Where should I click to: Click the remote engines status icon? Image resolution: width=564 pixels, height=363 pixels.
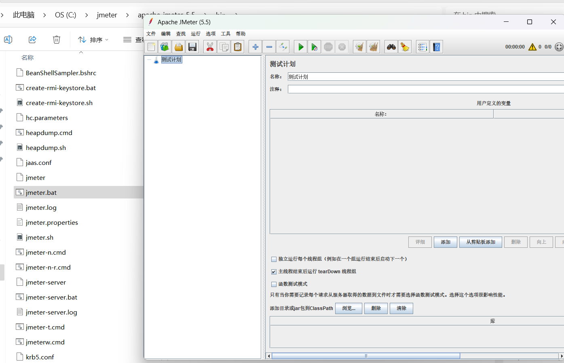[559, 47]
